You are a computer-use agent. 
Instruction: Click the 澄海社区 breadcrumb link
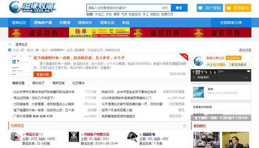tap(21, 44)
